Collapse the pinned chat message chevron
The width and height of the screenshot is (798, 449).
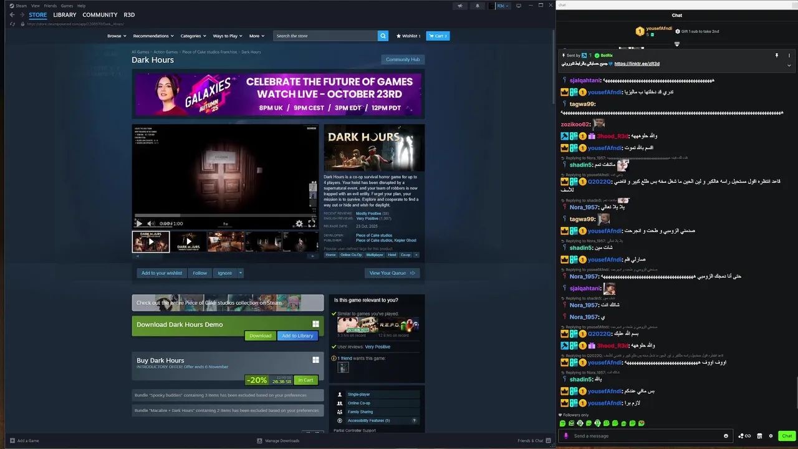click(789, 65)
